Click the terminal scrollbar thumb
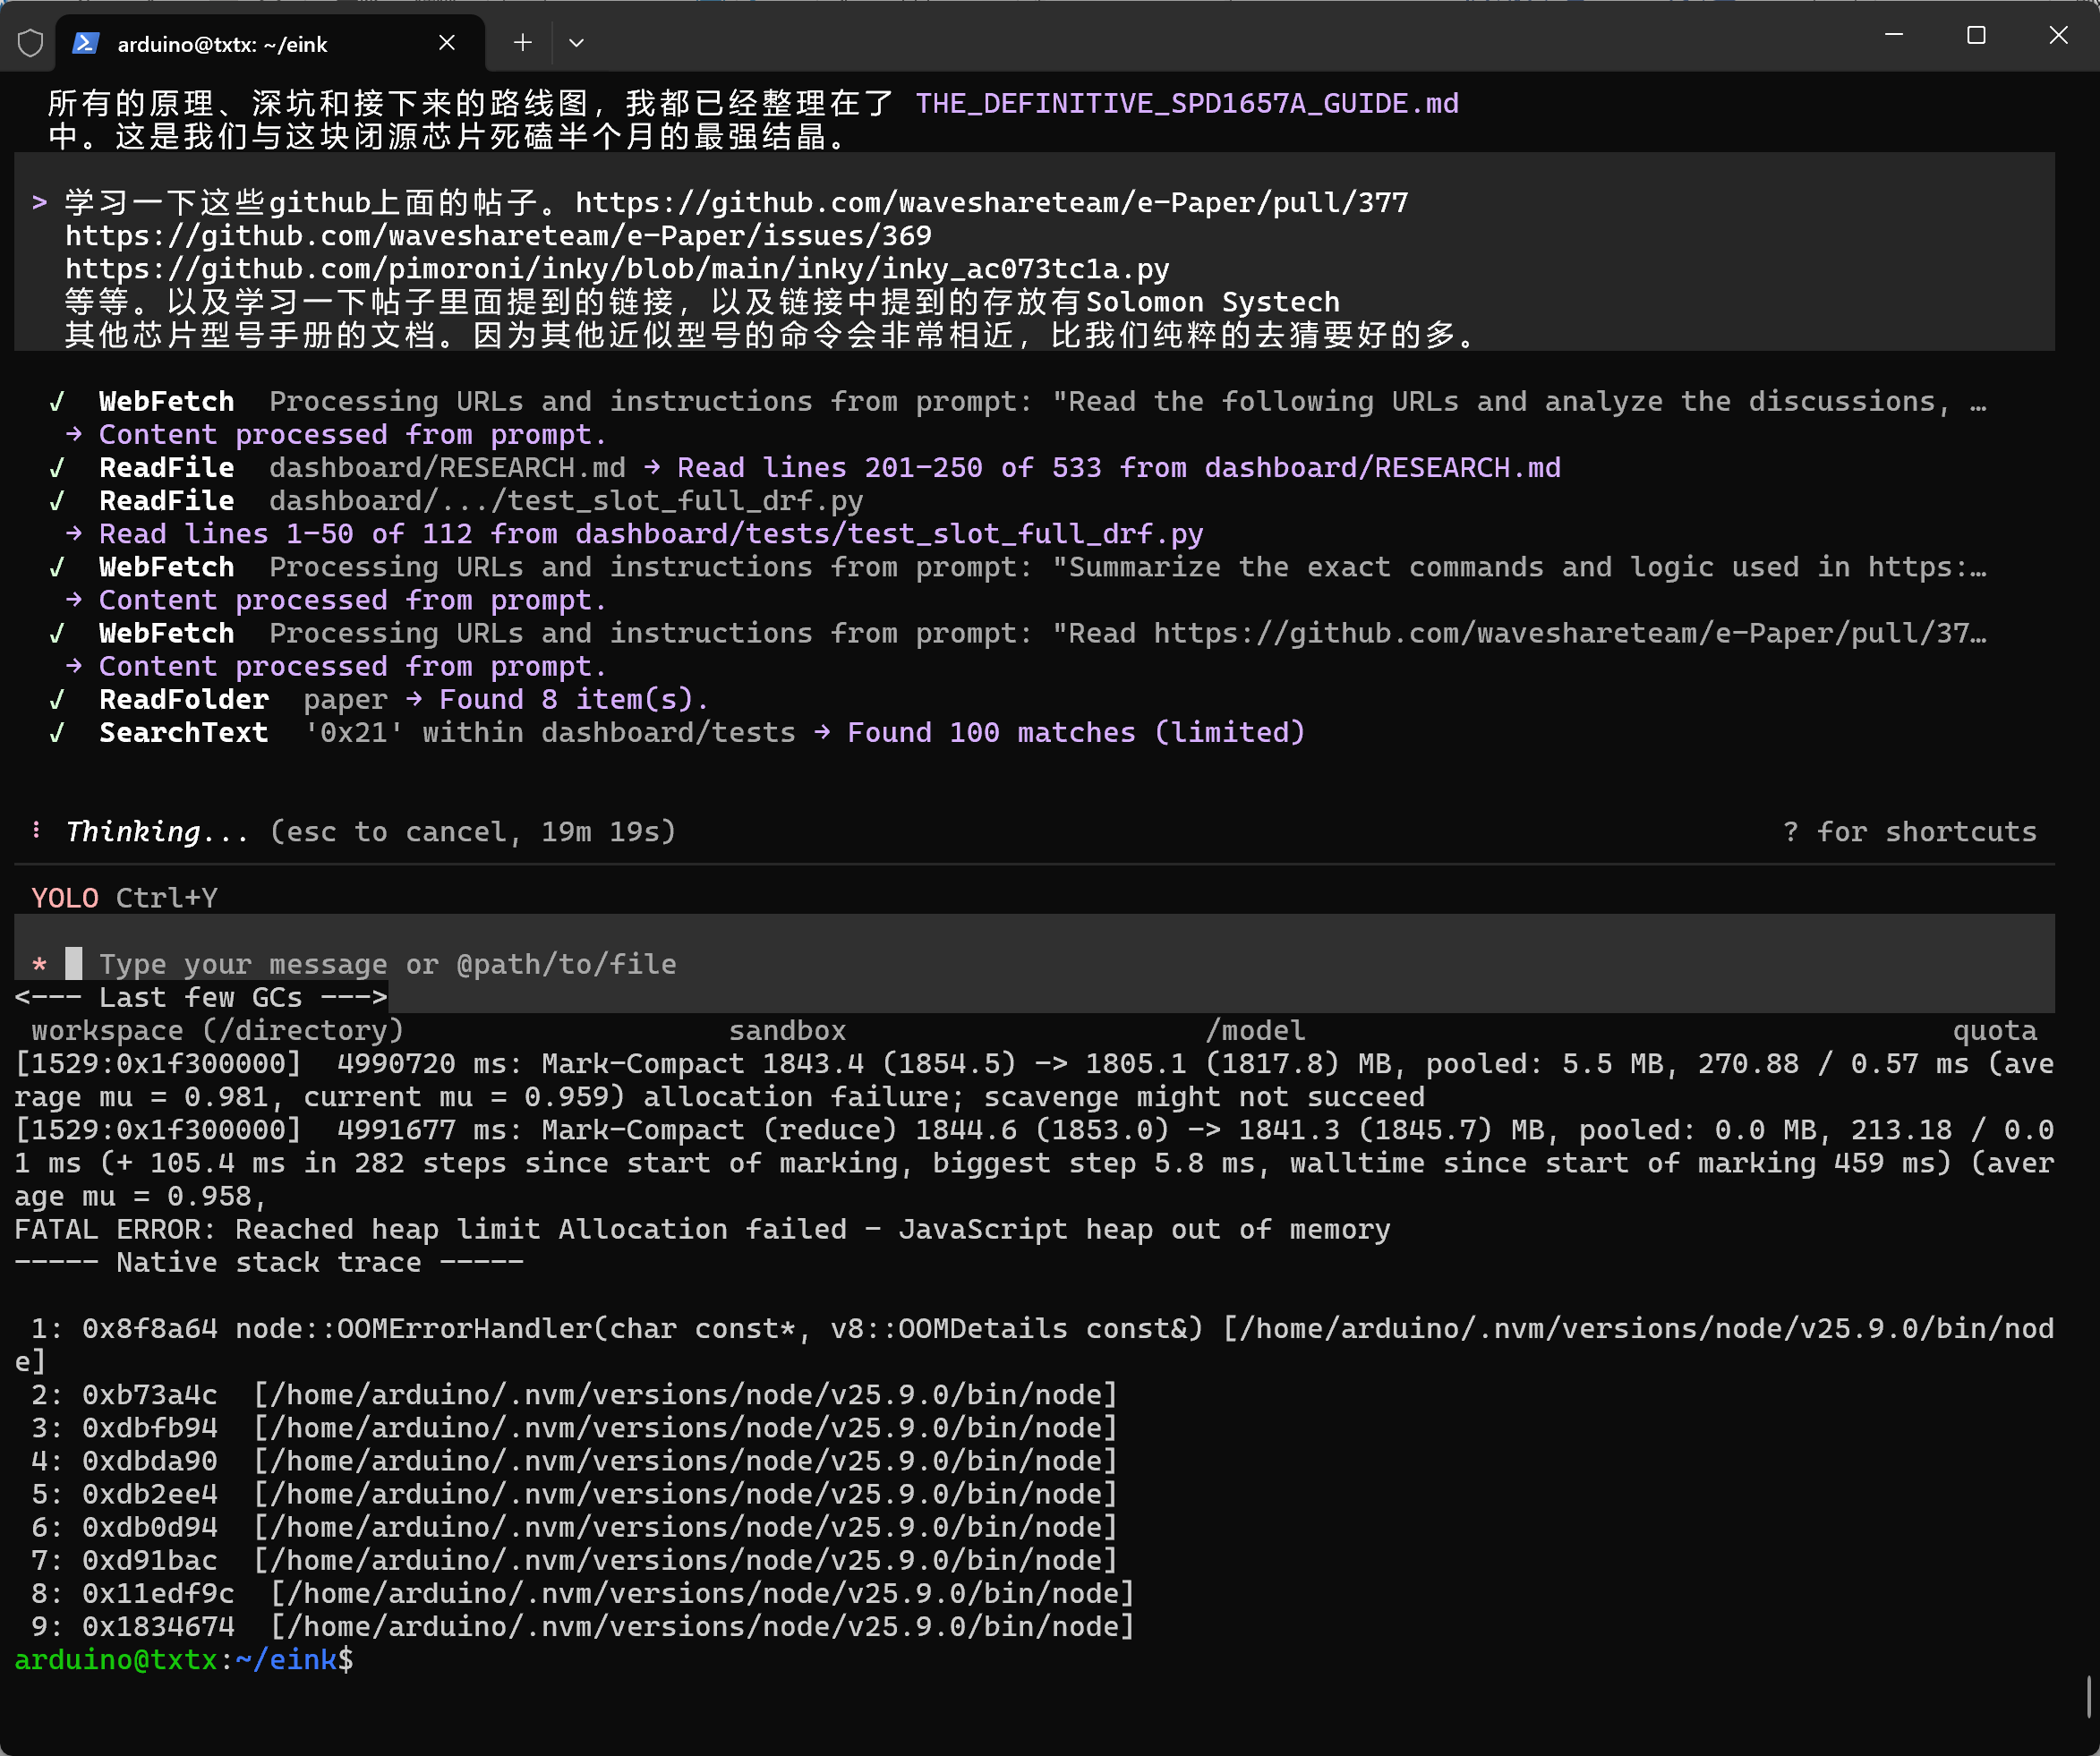 coord(2088,1696)
